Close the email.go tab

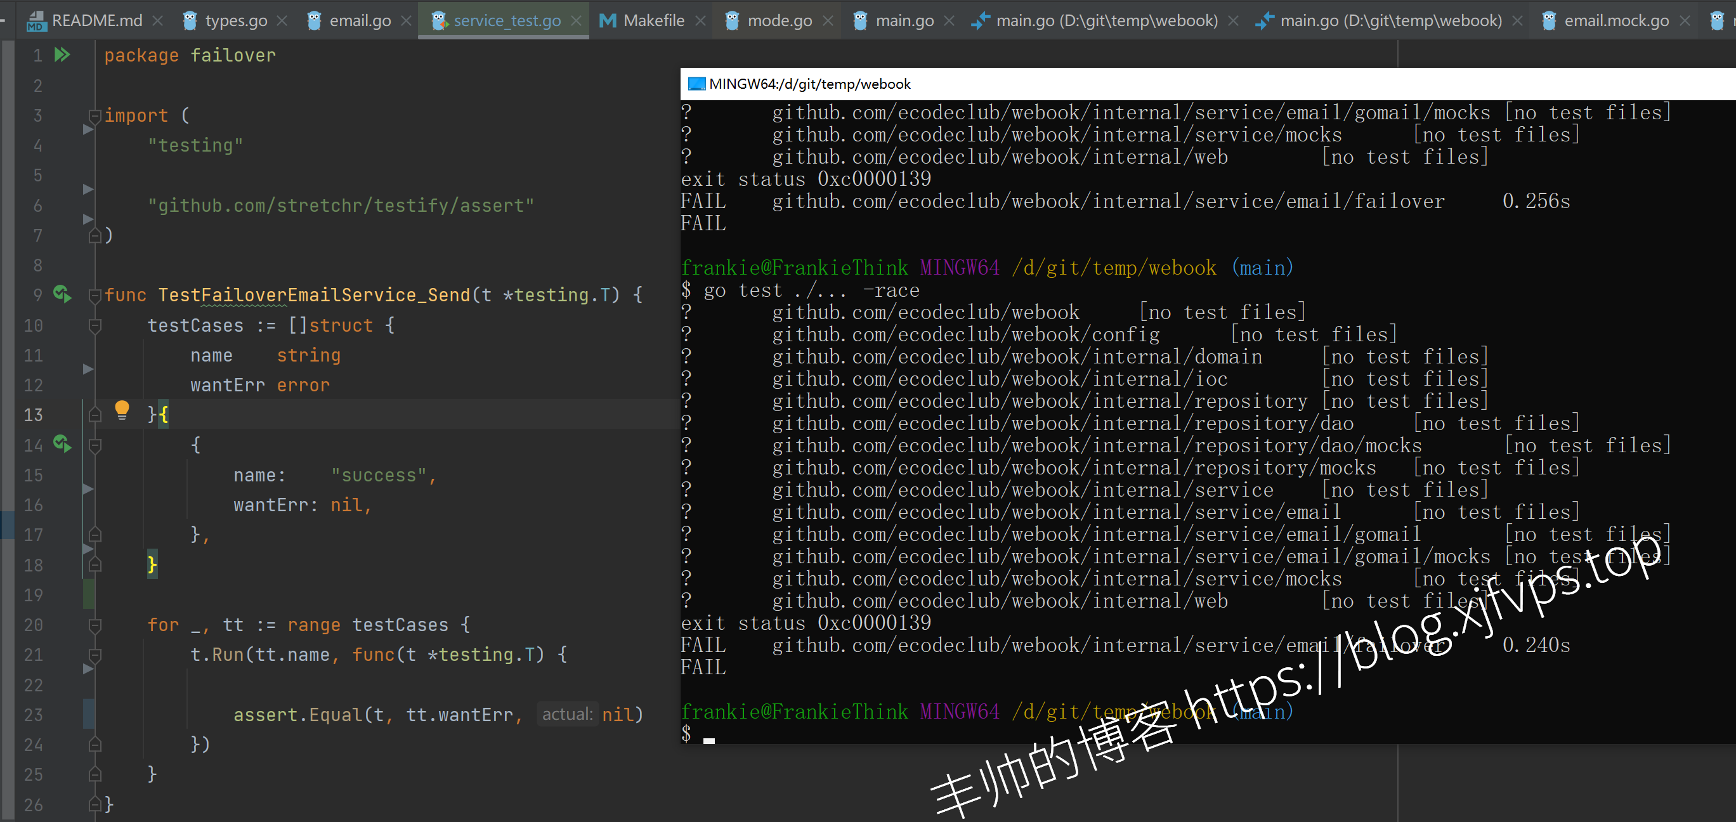(x=407, y=21)
